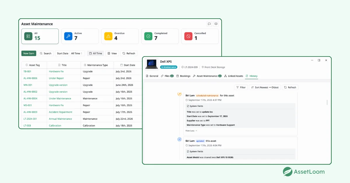Select the red Cancelled icon
This screenshot has width=350, height=183.
(188, 36)
